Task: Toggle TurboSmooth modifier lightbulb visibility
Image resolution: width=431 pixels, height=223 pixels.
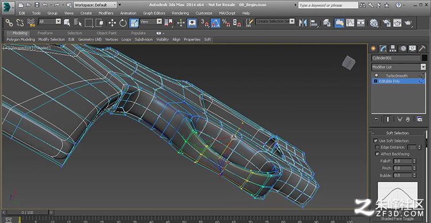Action: 376,75
